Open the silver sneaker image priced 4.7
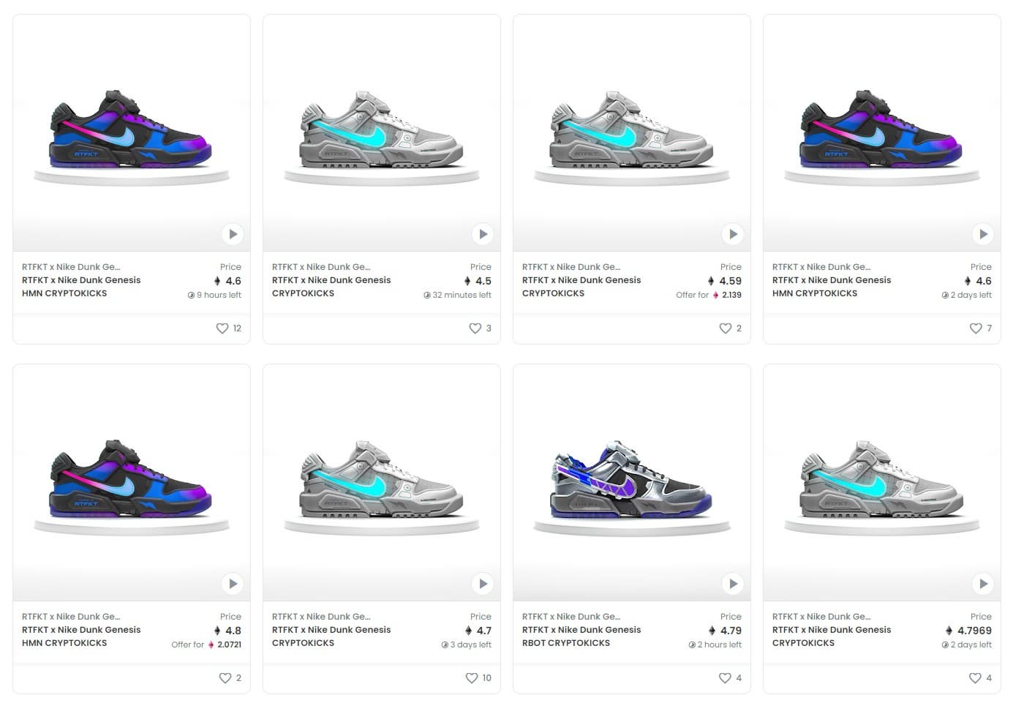Image resolution: width=1013 pixels, height=703 pixels. 381,483
